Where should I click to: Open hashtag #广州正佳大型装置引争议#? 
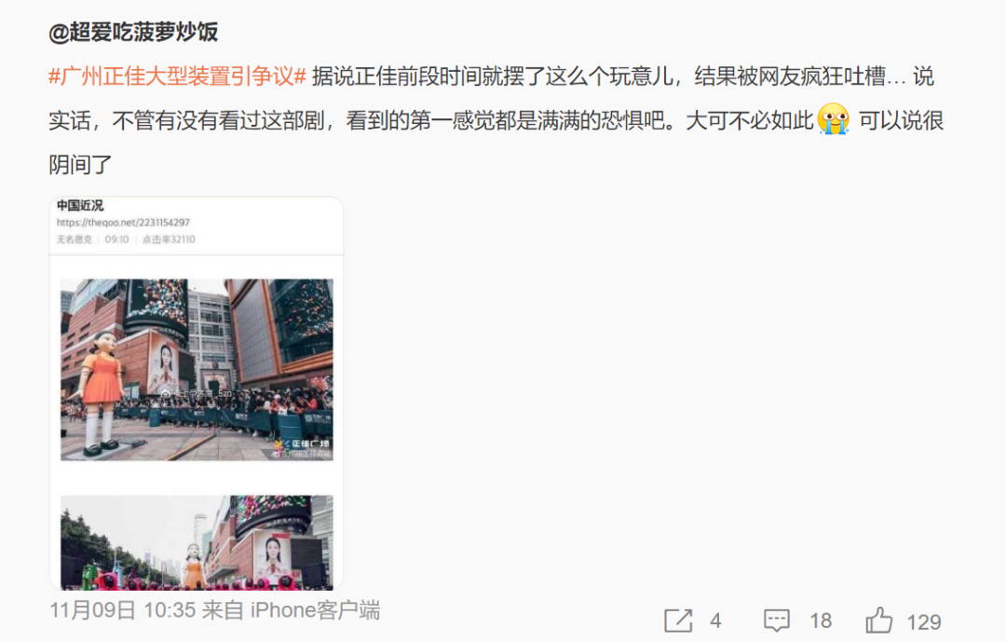[x=178, y=76]
